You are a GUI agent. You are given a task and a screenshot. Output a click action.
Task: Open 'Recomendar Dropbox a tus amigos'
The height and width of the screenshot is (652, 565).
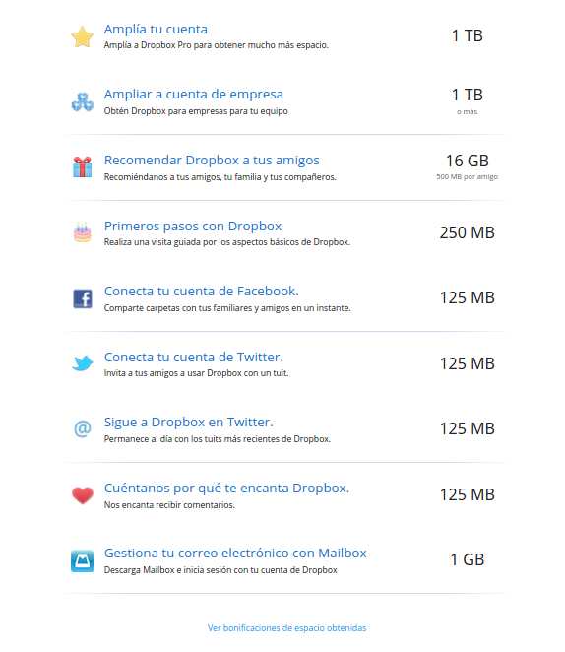(212, 161)
